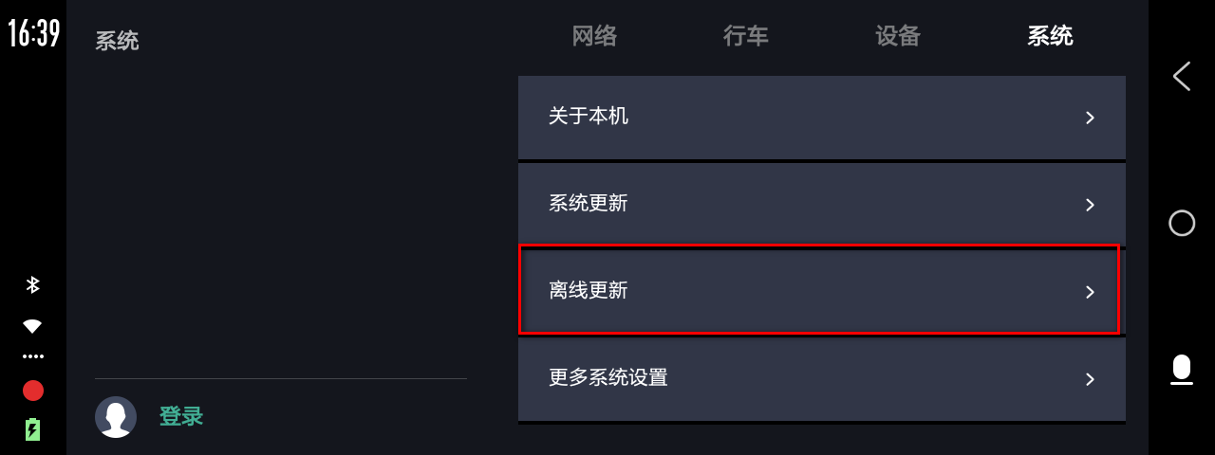The width and height of the screenshot is (1215, 455).
Task: Switch to the 行车 tab
Action: [x=746, y=36]
